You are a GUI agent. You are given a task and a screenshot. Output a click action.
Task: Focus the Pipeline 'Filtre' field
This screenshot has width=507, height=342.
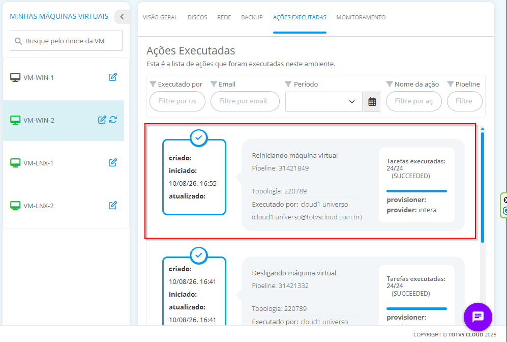point(464,101)
